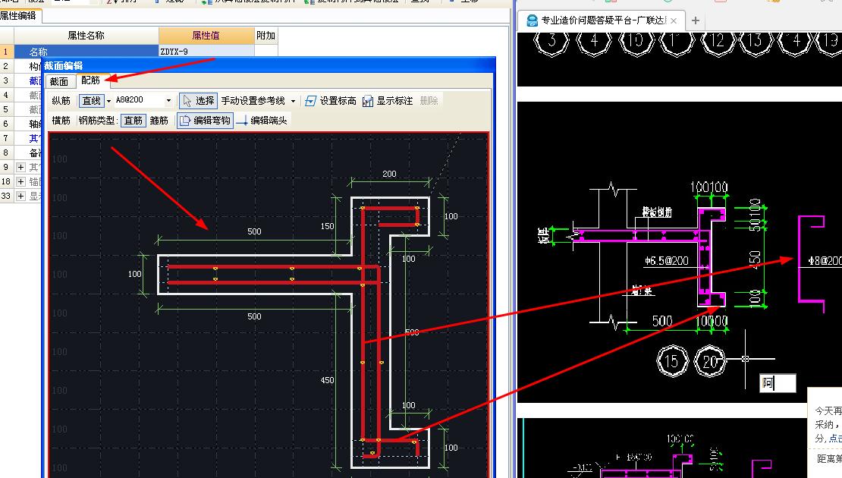The width and height of the screenshot is (842, 478).
Task: Expand property row 33 plus box
Action: tap(21, 196)
